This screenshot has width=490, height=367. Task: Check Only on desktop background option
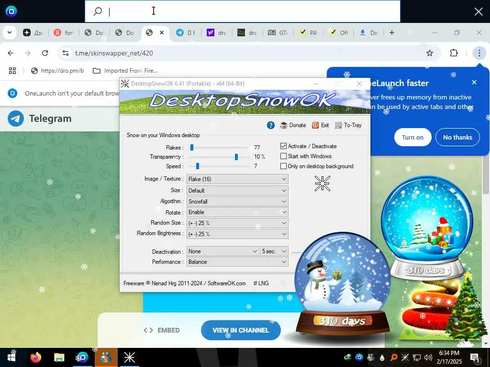pos(283,166)
